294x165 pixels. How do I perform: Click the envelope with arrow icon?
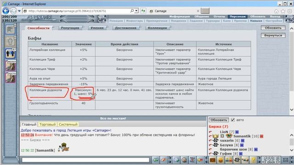click(x=176, y=160)
